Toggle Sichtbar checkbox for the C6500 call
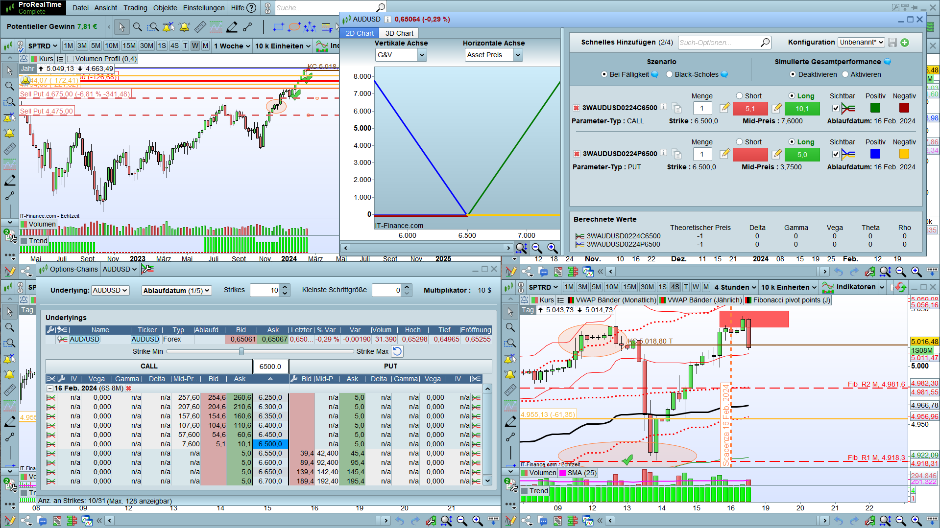 pos(836,108)
